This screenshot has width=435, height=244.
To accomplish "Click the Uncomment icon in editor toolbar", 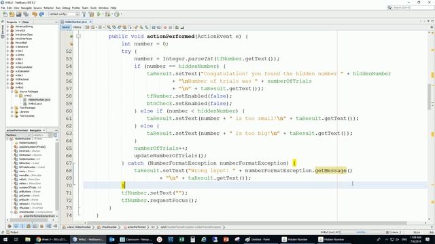I will pos(182,27).
